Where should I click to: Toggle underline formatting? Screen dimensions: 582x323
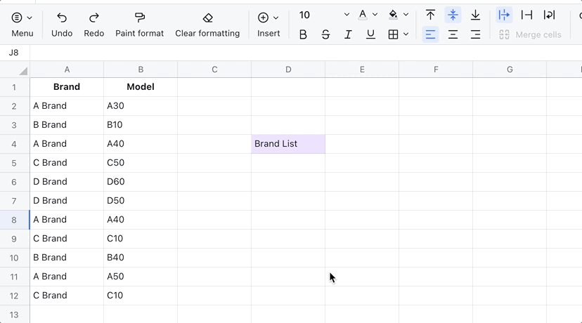370,34
